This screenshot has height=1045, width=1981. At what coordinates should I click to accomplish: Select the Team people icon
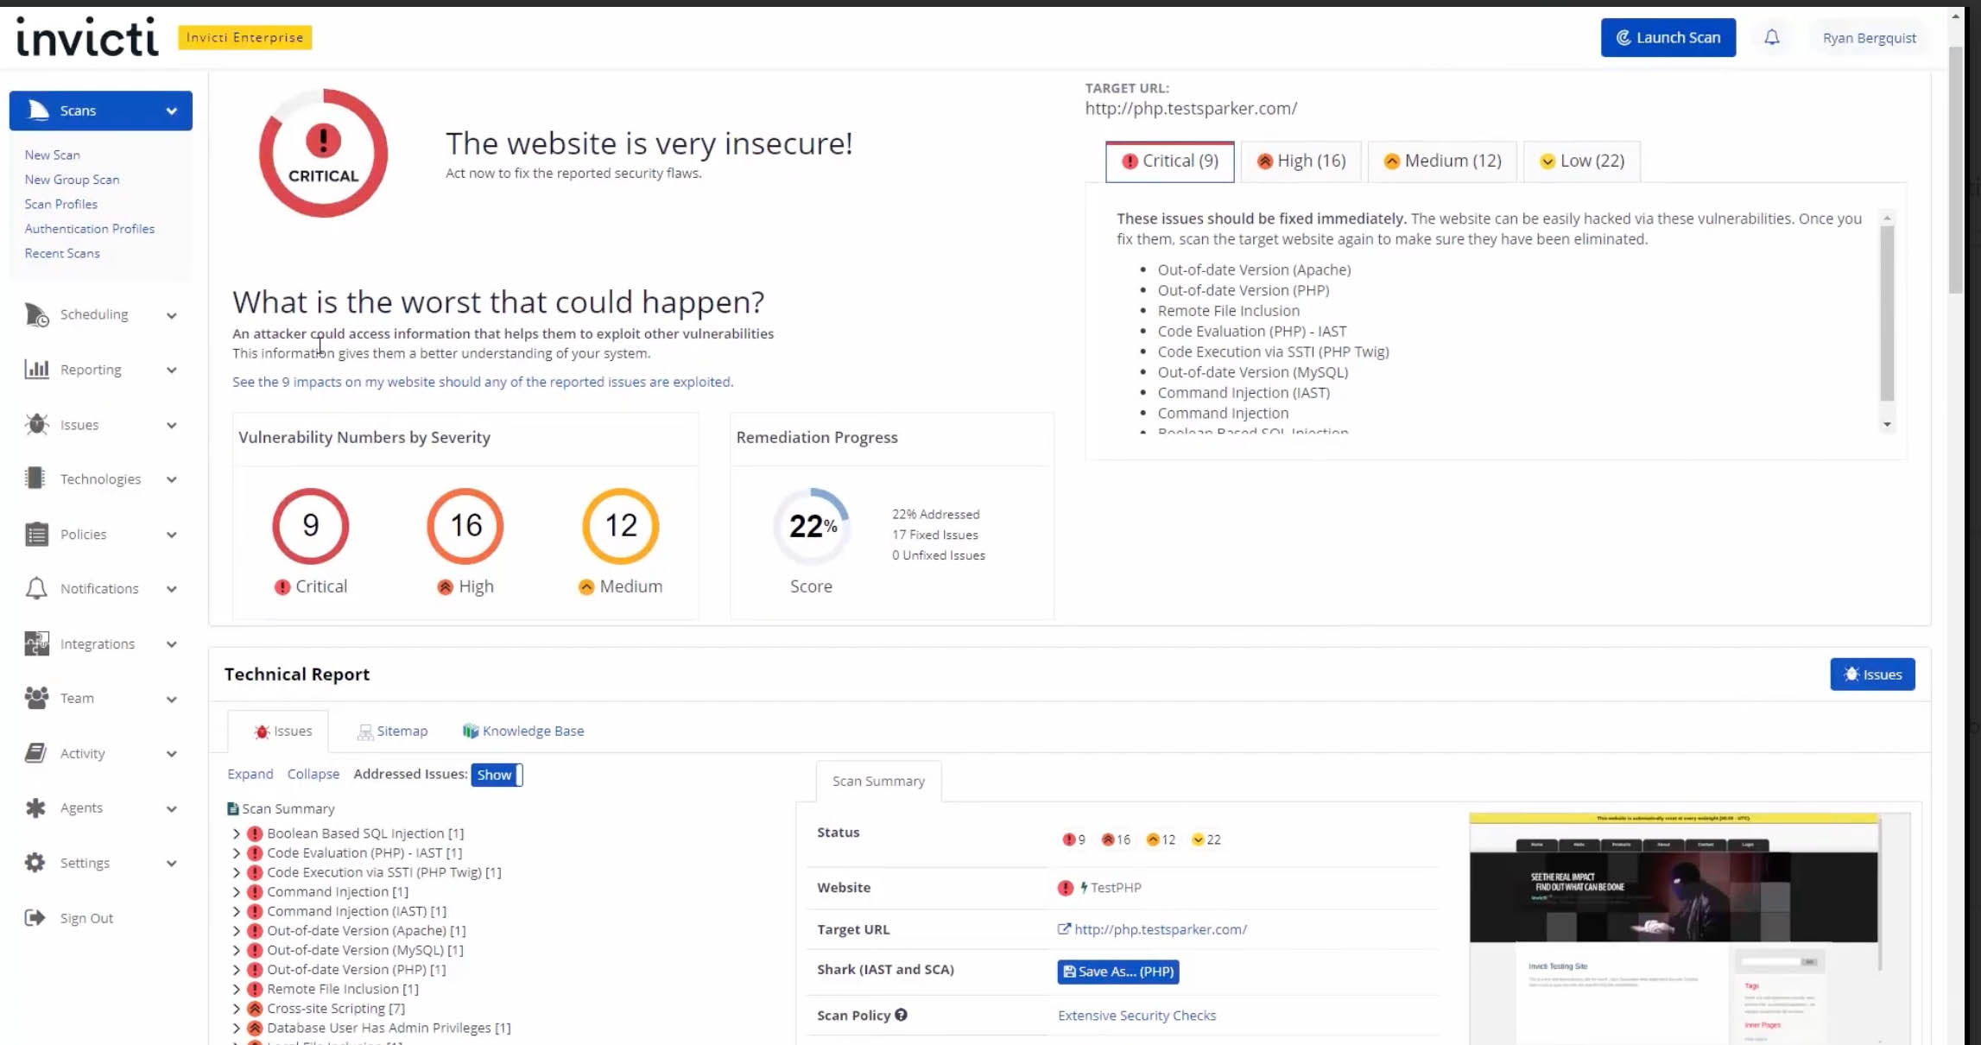(x=36, y=698)
